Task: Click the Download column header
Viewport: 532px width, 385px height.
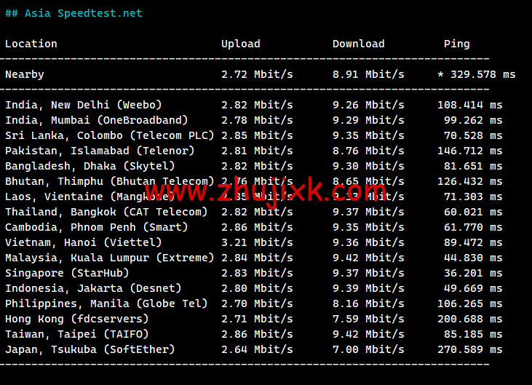Action: pyautogui.click(x=358, y=44)
